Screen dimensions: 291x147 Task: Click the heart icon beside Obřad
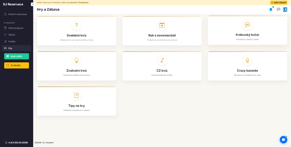(5, 35)
